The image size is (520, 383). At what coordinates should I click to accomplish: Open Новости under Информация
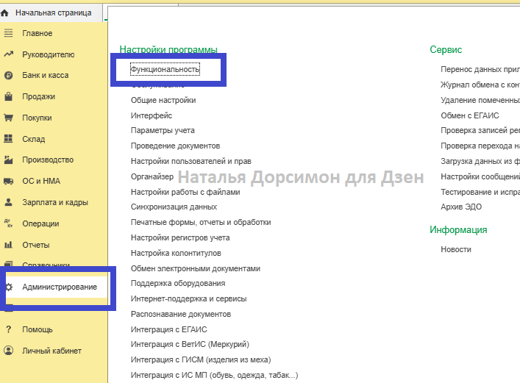pos(456,250)
